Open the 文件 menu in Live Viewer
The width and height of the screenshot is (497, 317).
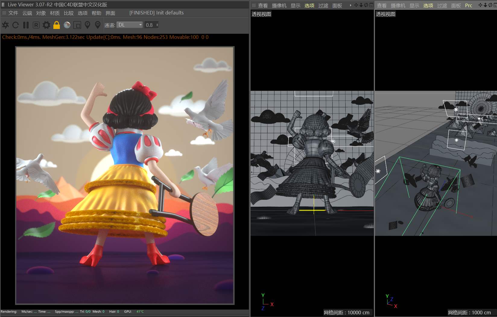[13, 13]
